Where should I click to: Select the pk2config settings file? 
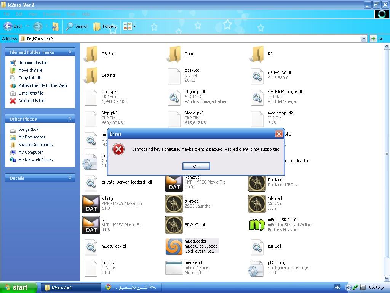coord(256,268)
